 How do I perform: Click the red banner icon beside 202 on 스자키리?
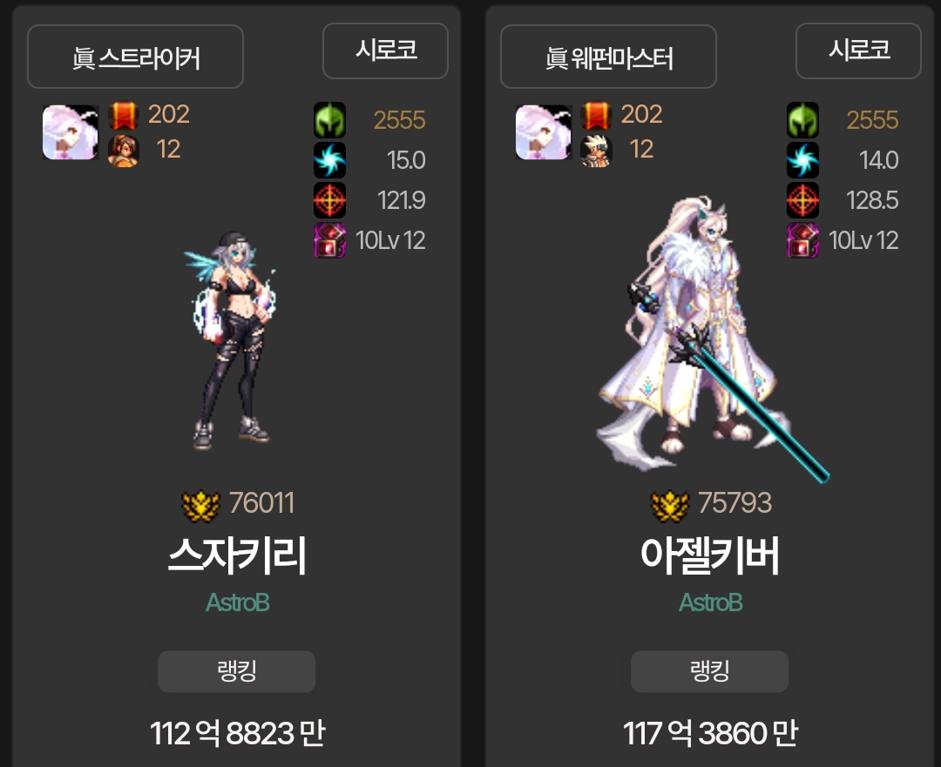pyautogui.click(x=123, y=116)
